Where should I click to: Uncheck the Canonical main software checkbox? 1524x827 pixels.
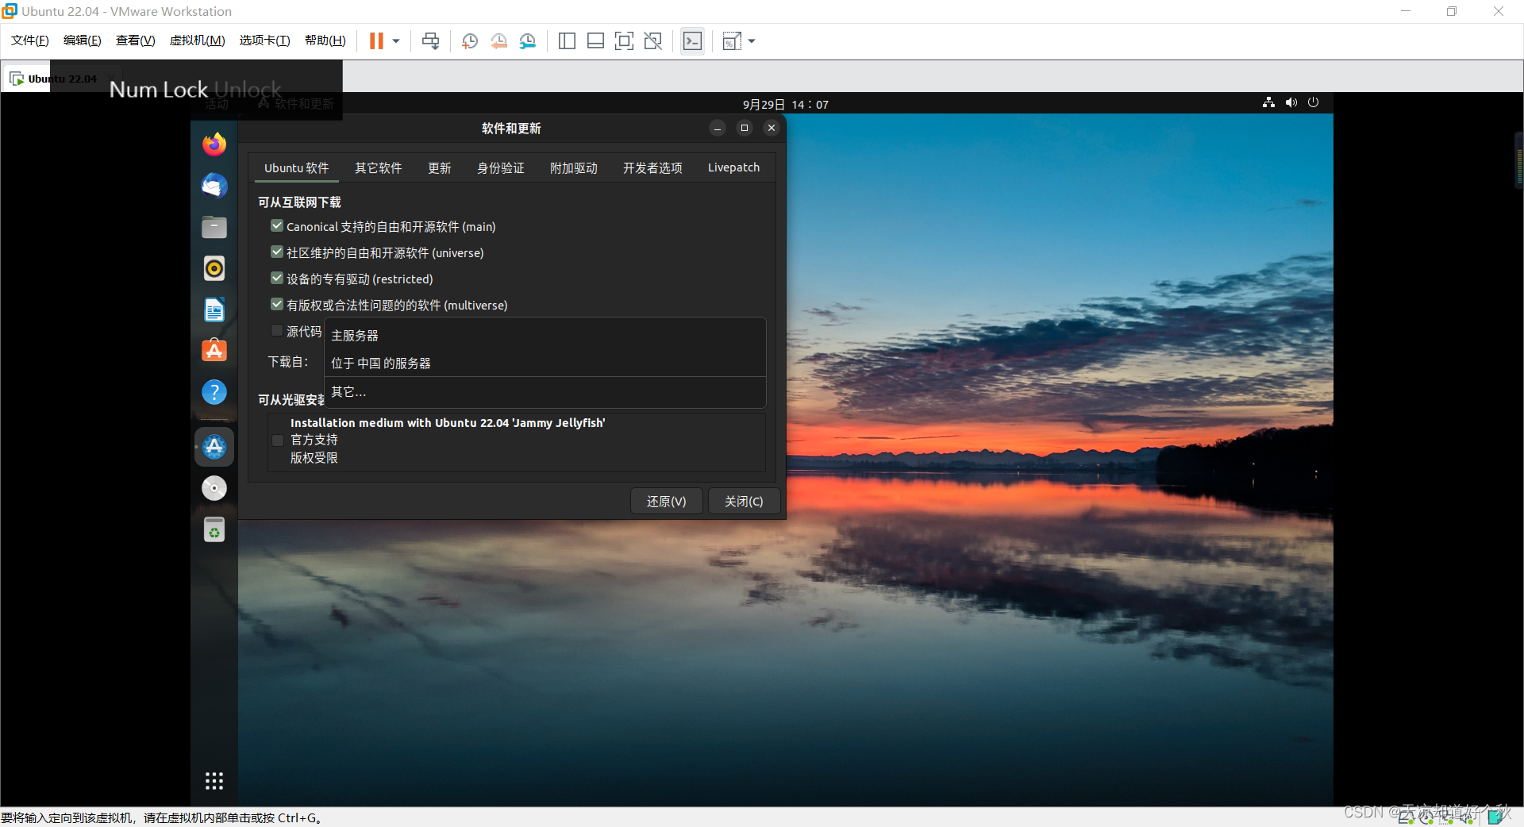pyautogui.click(x=277, y=226)
